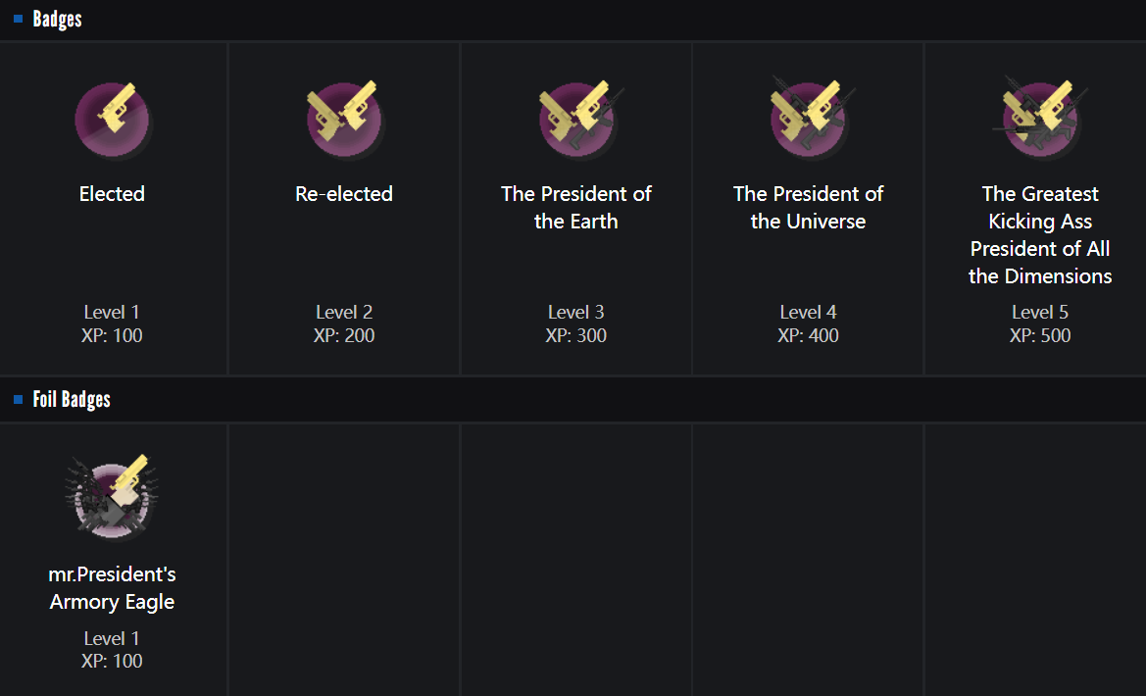The image size is (1146, 696).
Task: Click the Re-elected badge icon
Action: [x=344, y=120]
